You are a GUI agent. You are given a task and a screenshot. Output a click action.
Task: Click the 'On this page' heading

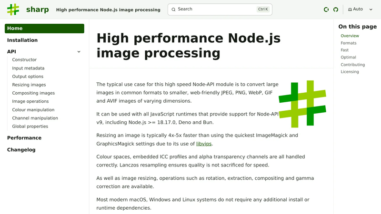358,27
